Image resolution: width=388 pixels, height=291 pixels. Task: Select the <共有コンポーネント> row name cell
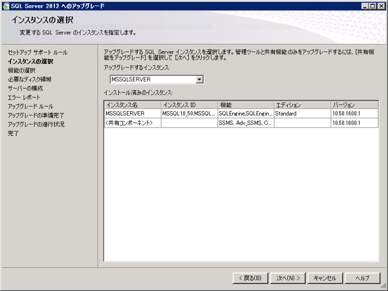point(133,123)
